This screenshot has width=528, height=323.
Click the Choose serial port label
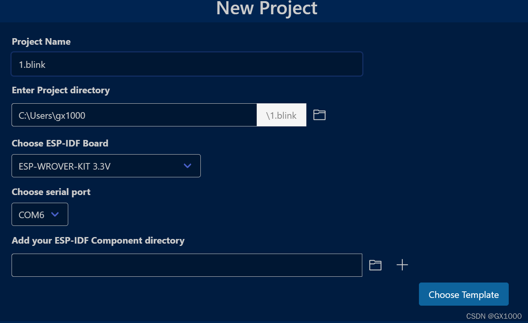point(51,192)
